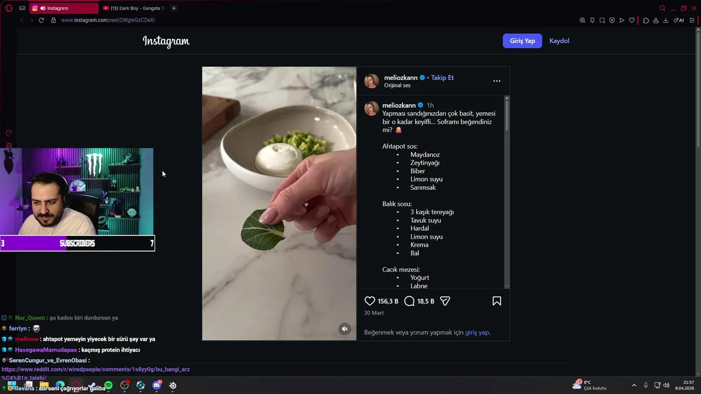Click the Instagram logo in the header

[x=166, y=41]
